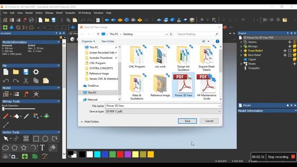
Task: Select the green color swatch
Action: point(112,154)
